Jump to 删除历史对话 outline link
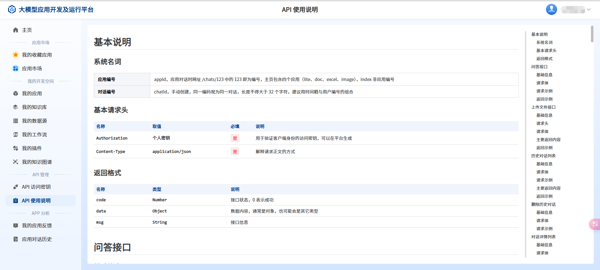The height and width of the screenshot is (270, 600). [543, 204]
